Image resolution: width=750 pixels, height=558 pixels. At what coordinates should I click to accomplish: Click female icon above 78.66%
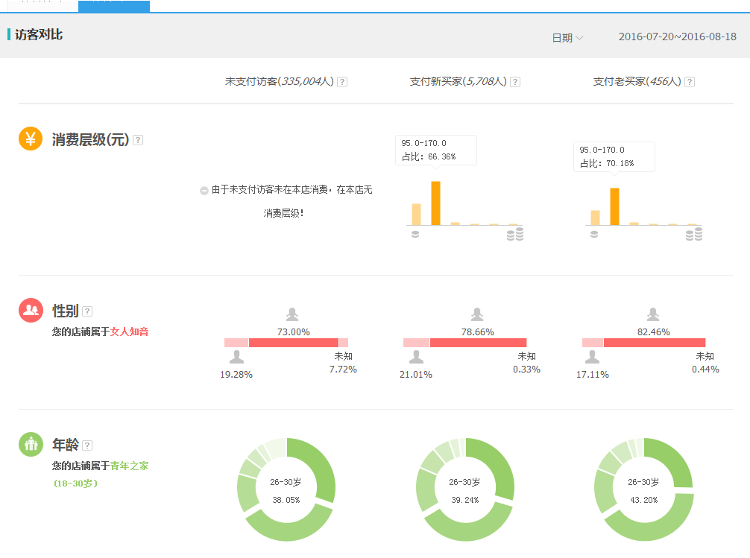pos(477,314)
